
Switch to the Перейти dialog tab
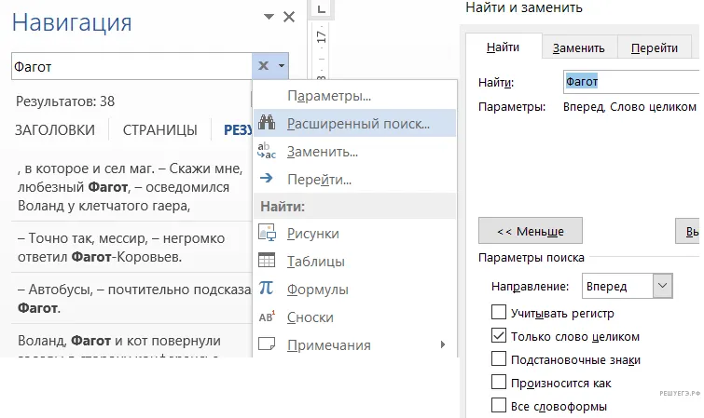(655, 47)
